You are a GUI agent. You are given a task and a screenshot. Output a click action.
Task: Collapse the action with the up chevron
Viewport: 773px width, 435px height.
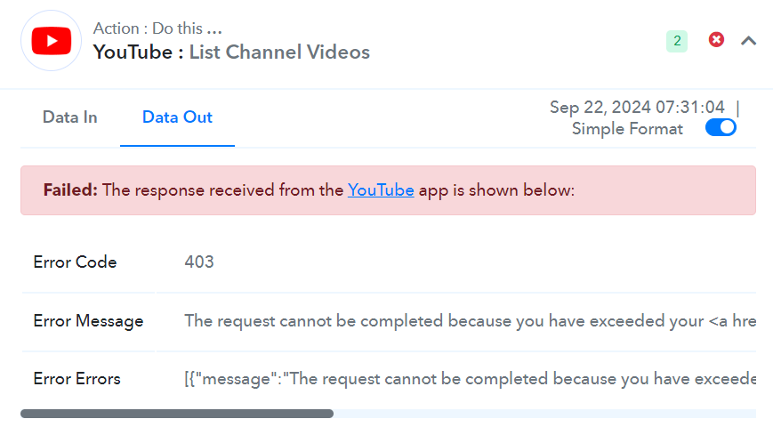click(748, 40)
